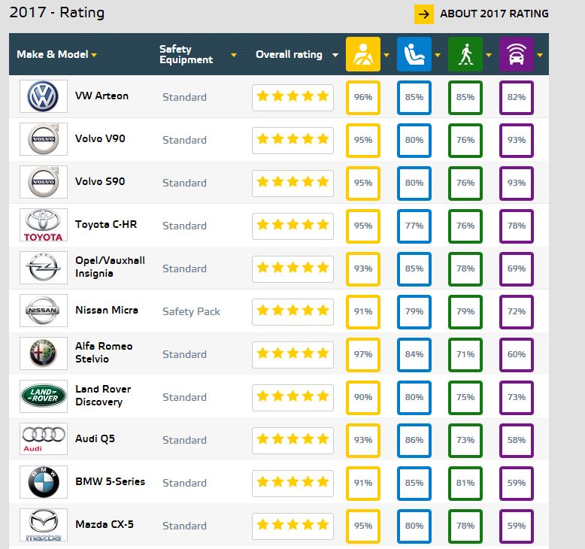The image size is (585, 549).
Task: Click the blue Child Occupant seat icon
Action: pos(414,54)
